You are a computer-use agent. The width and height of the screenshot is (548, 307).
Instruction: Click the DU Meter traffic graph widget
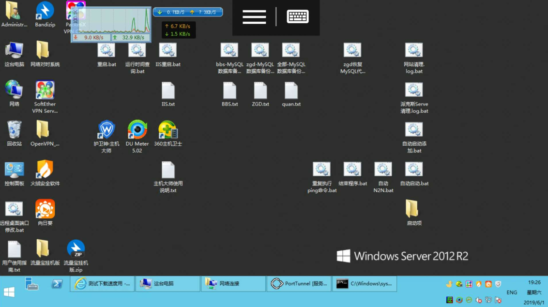pos(111,21)
